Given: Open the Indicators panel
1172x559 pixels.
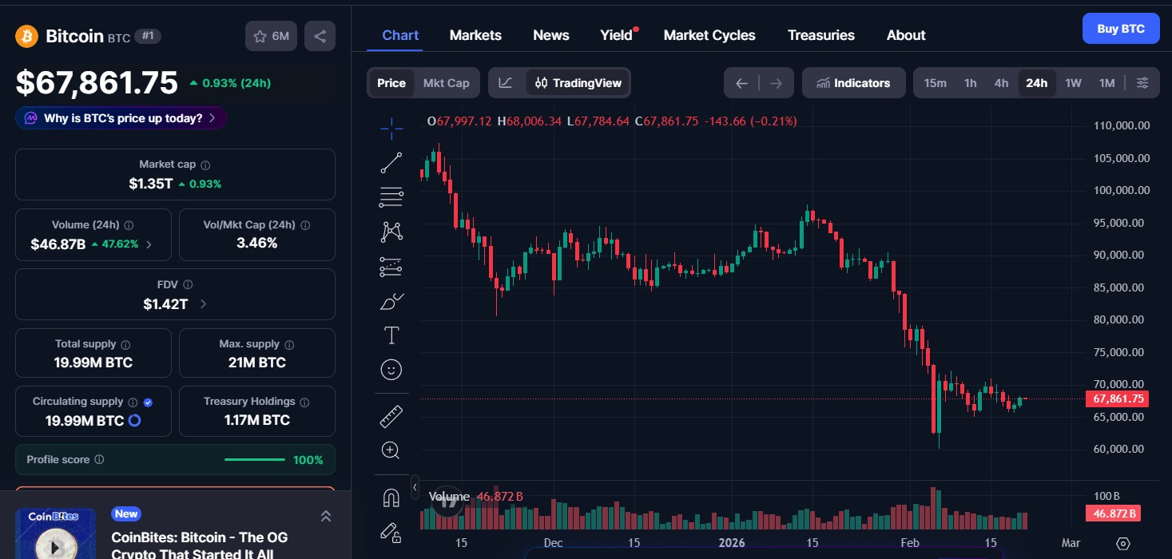Looking at the screenshot, I should coord(853,82).
